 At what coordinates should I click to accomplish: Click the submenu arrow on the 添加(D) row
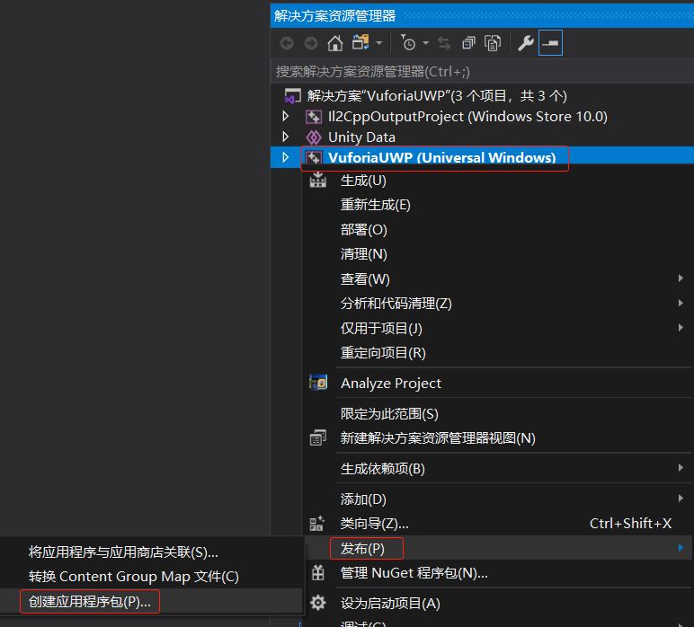681,499
